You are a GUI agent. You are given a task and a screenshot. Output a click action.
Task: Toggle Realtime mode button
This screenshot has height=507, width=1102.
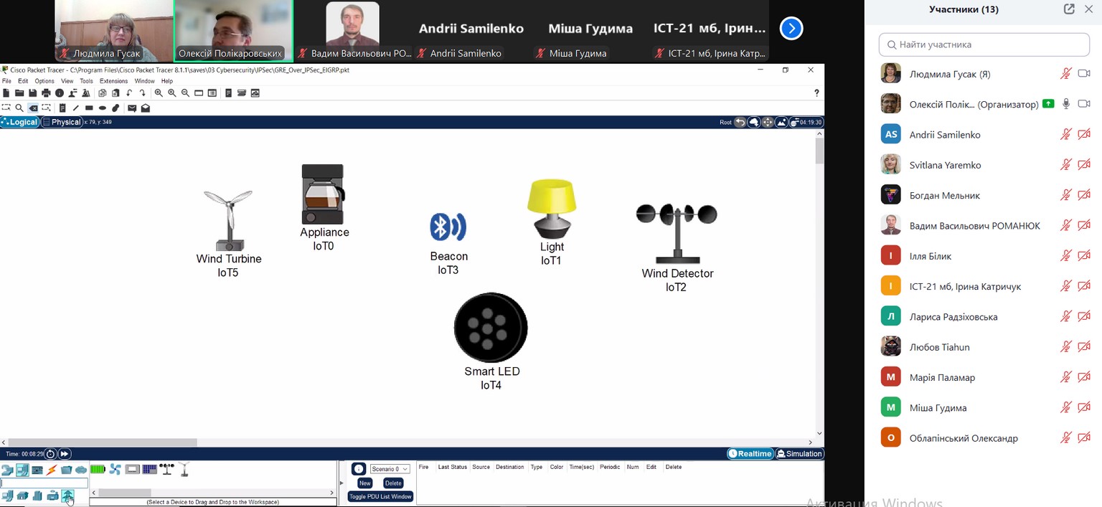[750, 454]
